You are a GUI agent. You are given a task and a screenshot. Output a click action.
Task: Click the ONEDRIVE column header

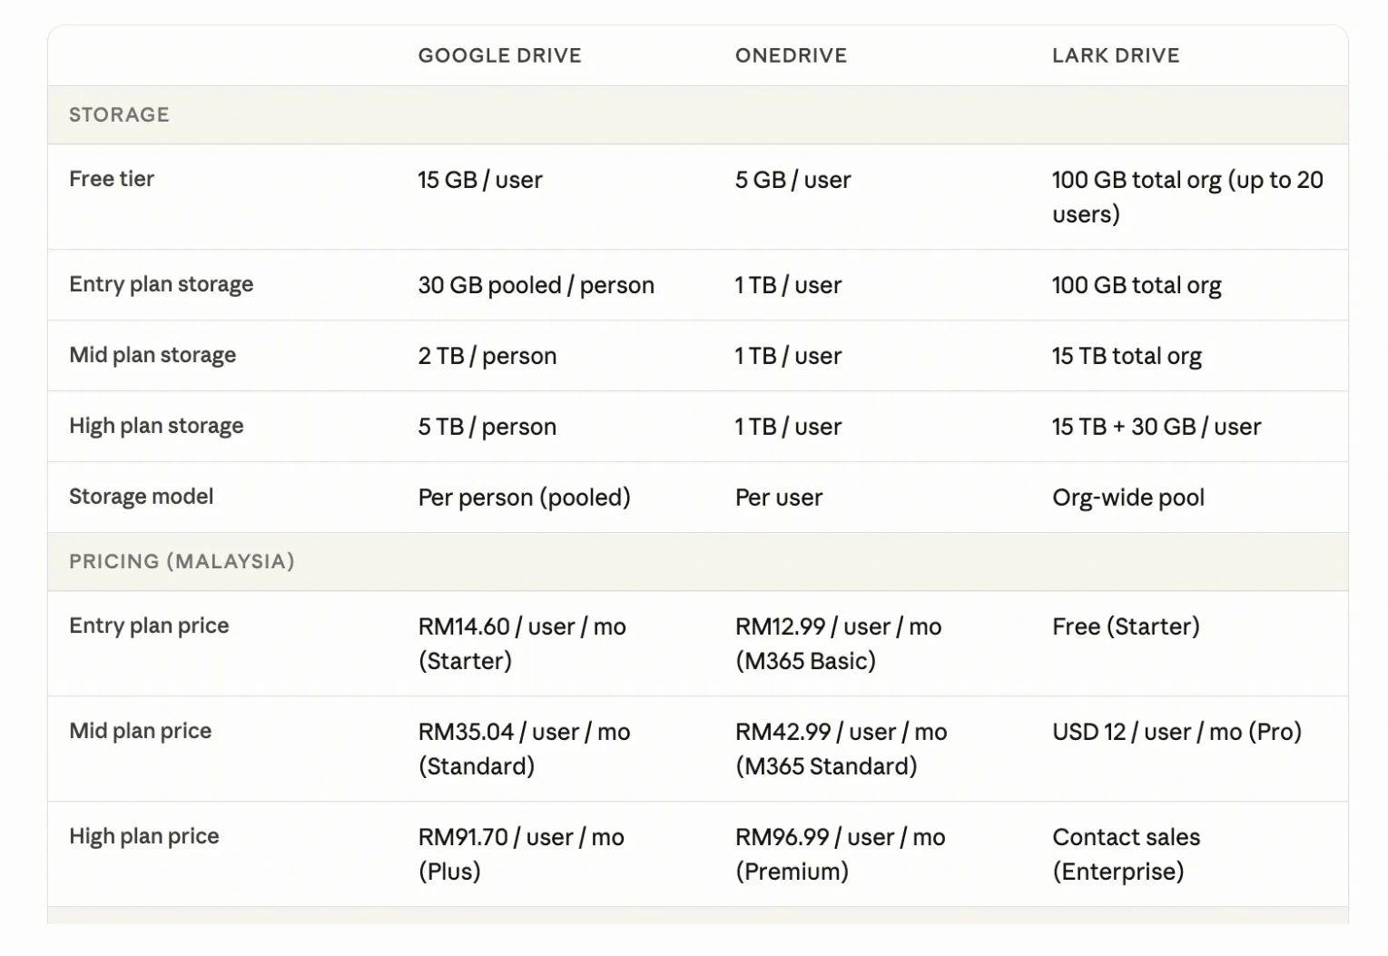pyautogui.click(x=791, y=55)
